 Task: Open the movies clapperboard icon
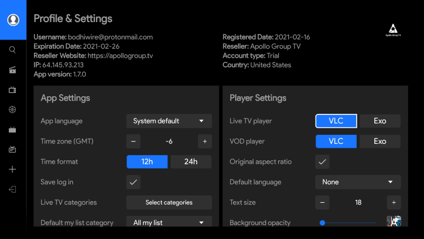[x=12, y=70]
